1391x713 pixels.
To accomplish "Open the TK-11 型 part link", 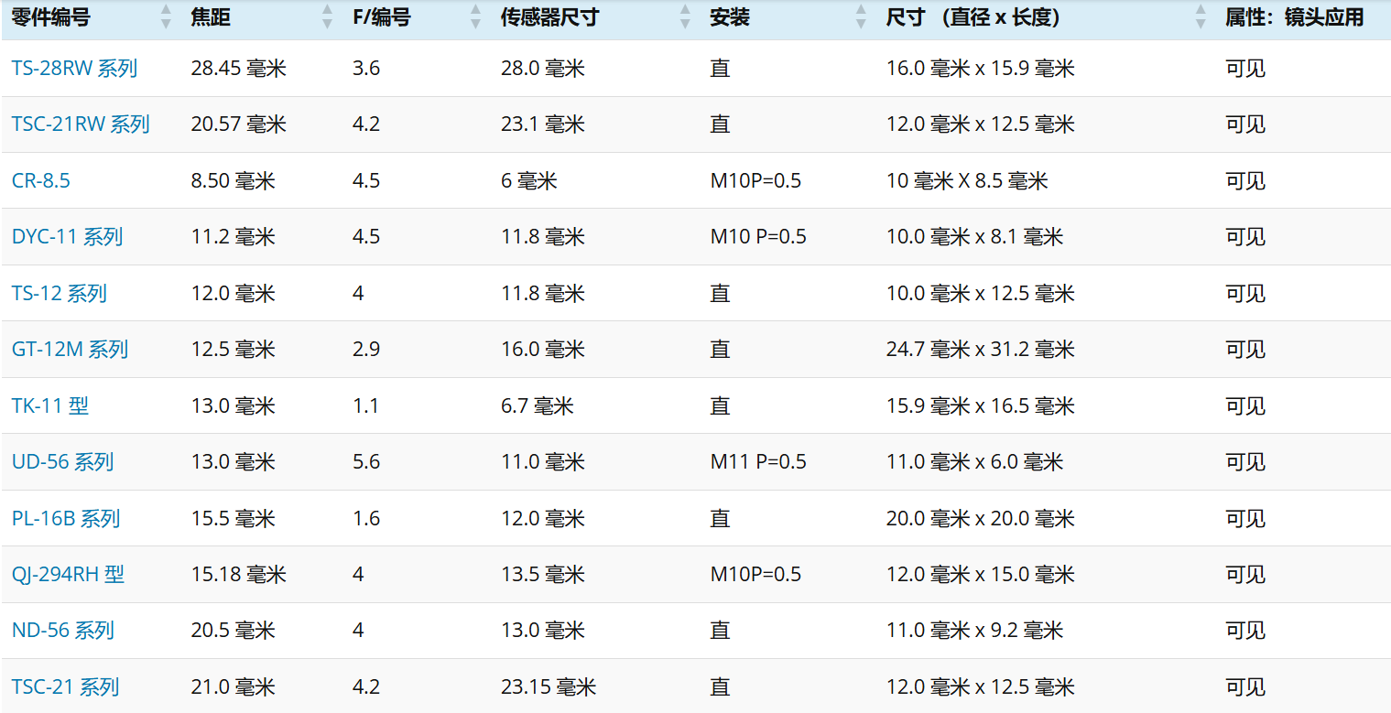I will point(50,405).
